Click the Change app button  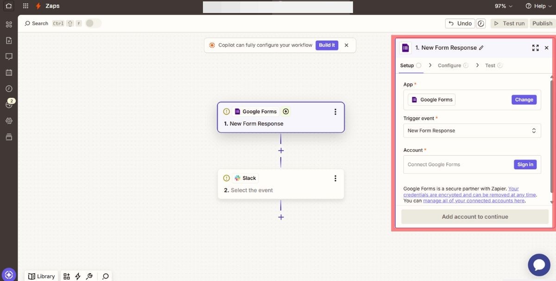[524, 100]
